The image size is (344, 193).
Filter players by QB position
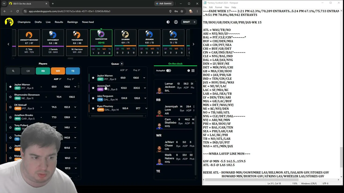point(28,71)
